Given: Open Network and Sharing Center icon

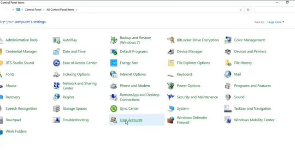Looking at the screenshot, I should 56,86.
